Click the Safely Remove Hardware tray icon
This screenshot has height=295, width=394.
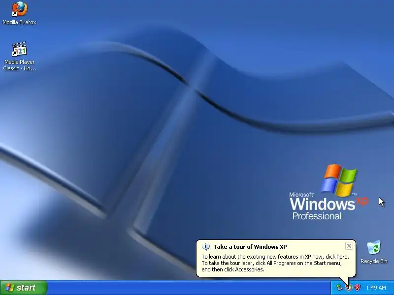coord(339,288)
